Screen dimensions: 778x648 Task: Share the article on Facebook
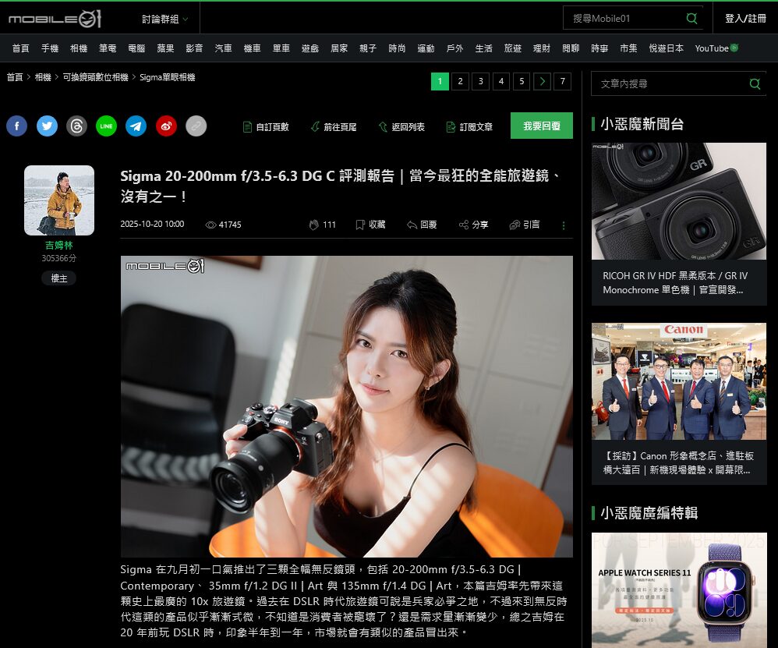(x=17, y=126)
